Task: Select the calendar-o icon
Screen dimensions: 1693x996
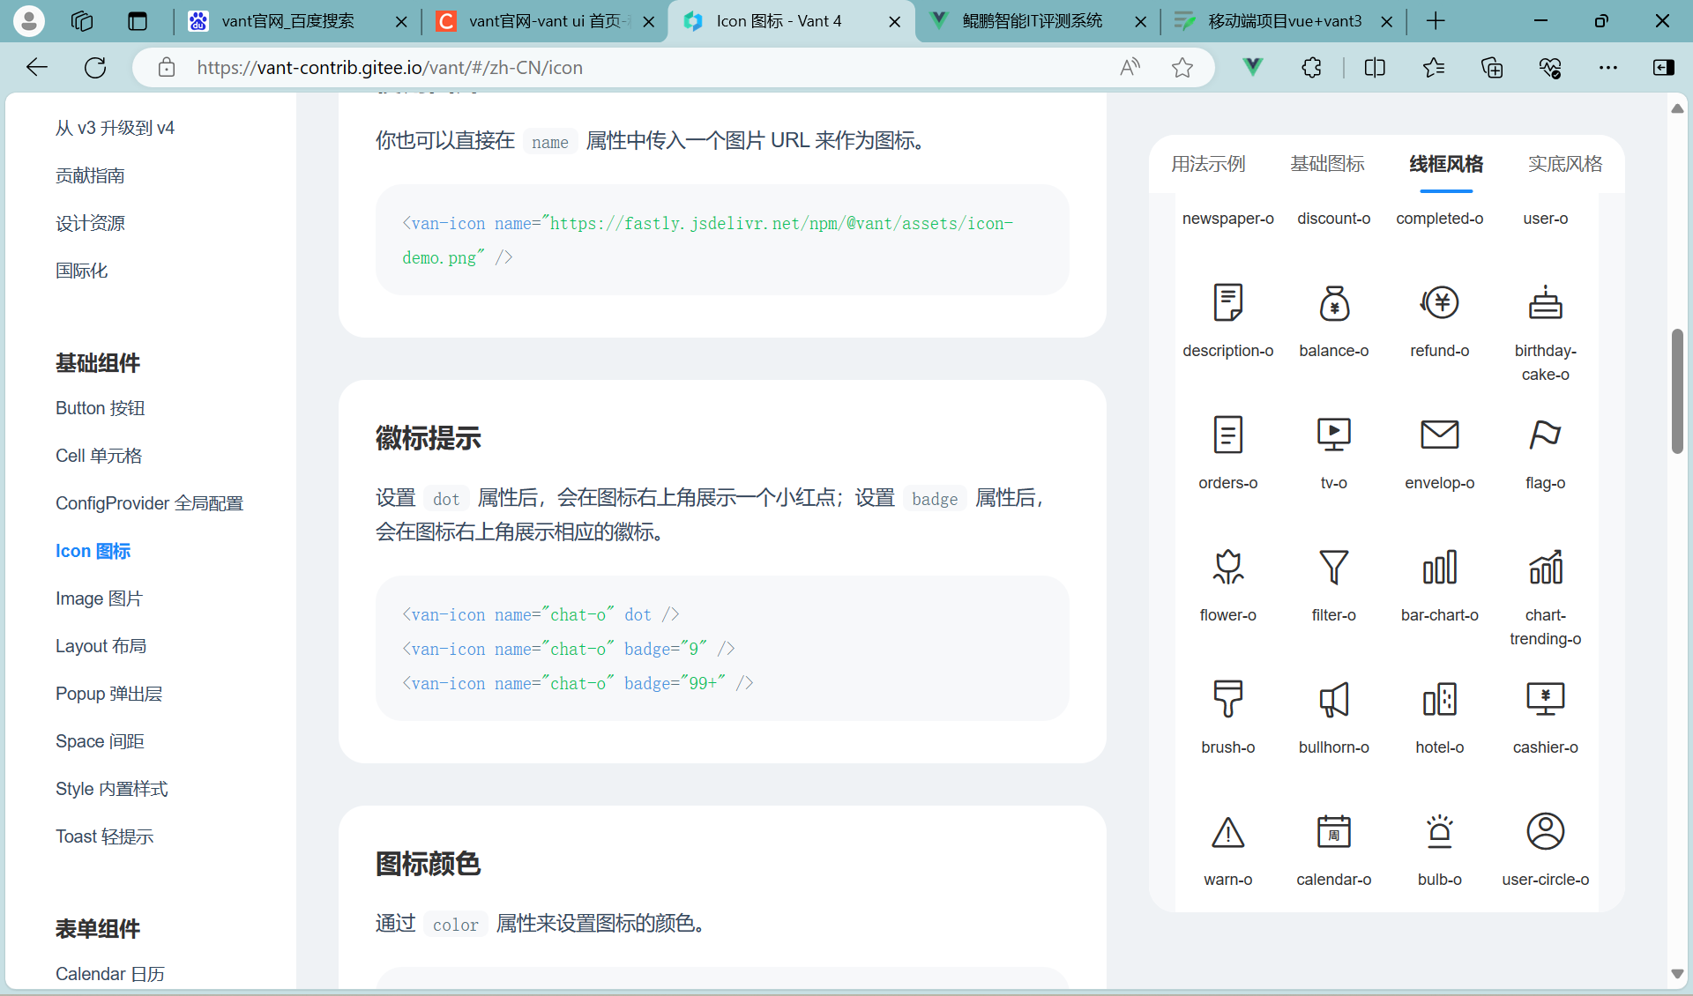Action: coord(1333,831)
